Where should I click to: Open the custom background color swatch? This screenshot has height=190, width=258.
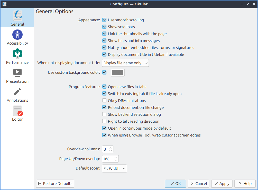click(x=118, y=72)
